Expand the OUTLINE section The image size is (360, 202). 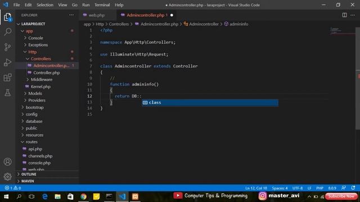pyautogui.click(x=47, y=175)
